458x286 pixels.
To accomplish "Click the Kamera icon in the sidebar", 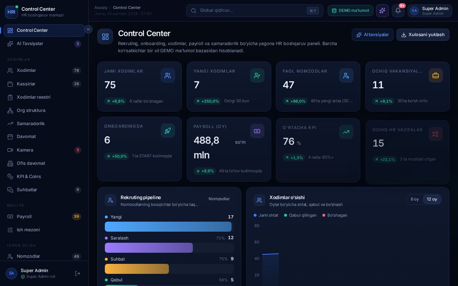I will (x=10, y=150).
